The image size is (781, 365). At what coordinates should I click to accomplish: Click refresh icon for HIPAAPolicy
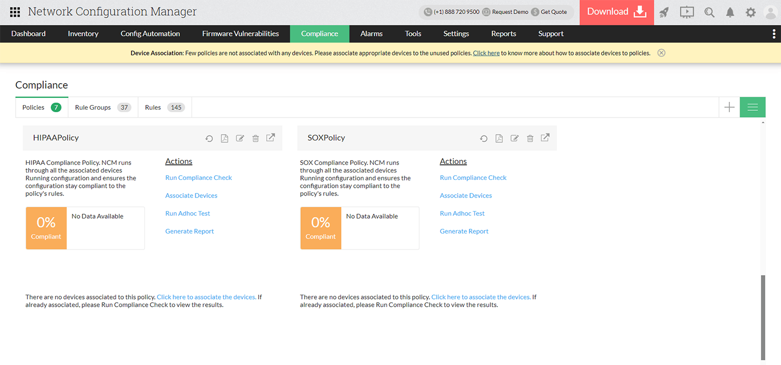pos(209,138)
